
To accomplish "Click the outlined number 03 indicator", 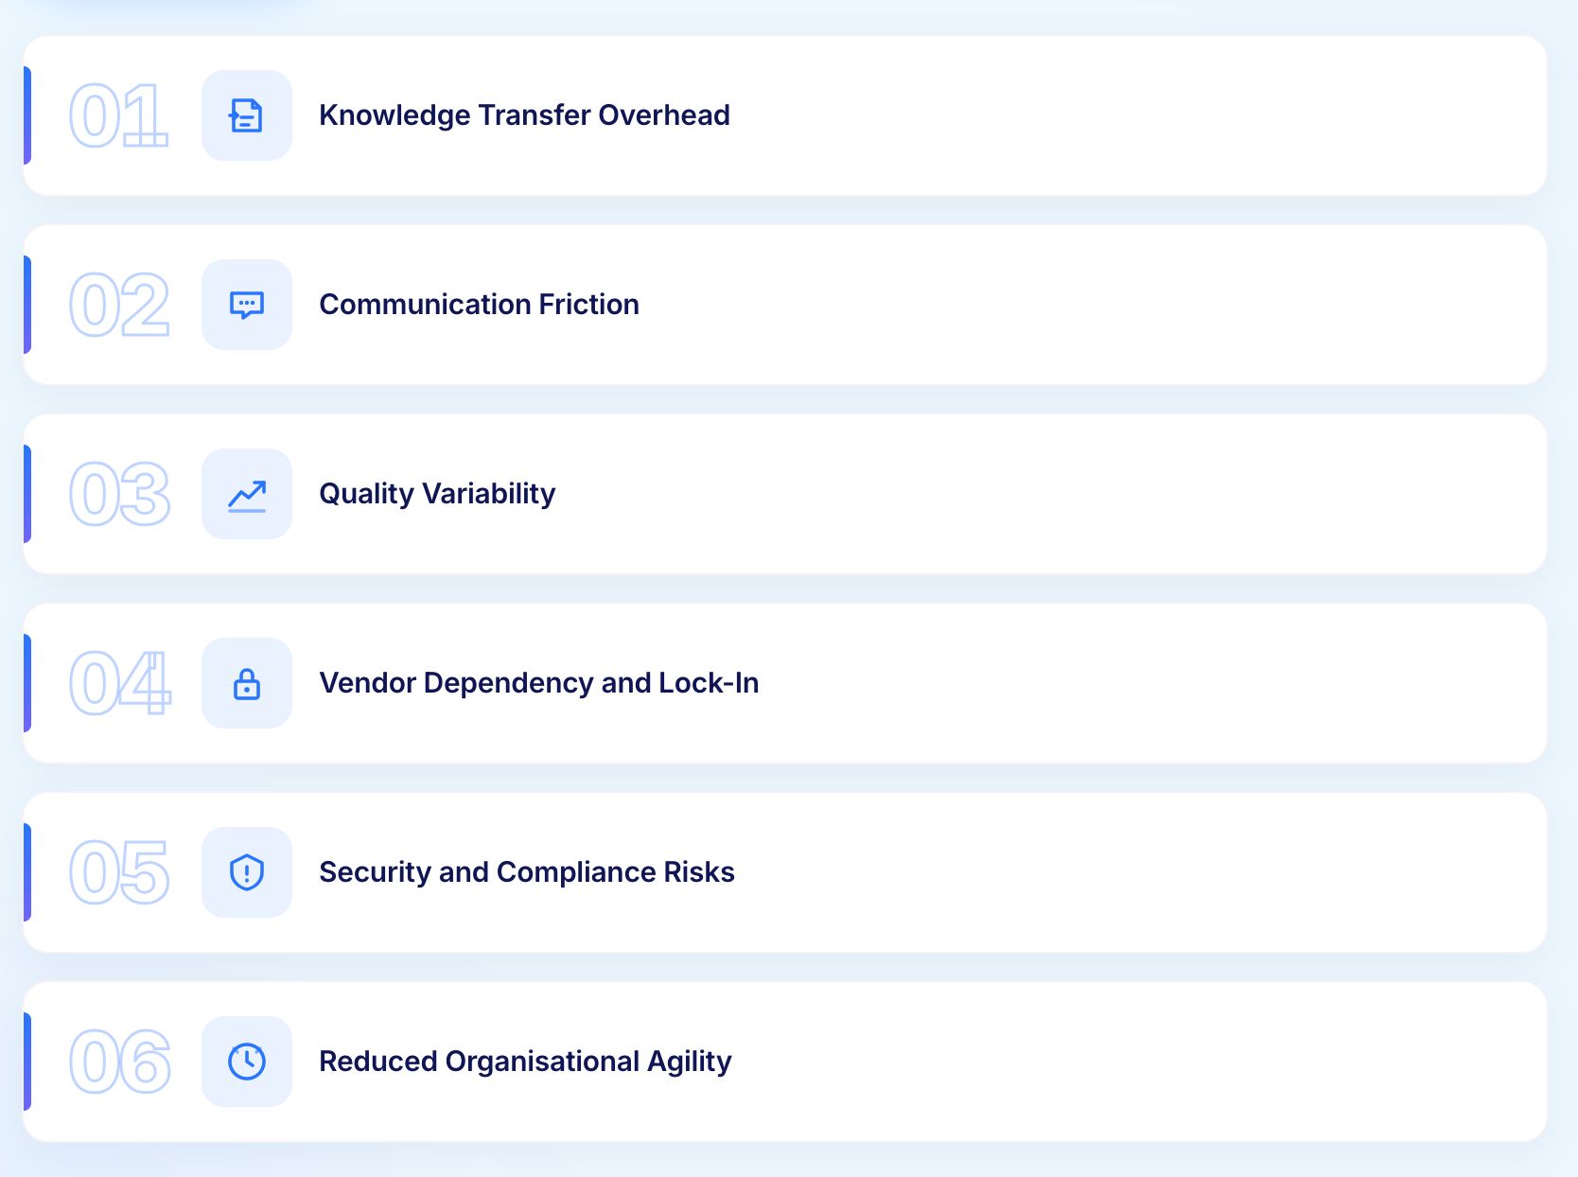I will (x=119, y=493).
